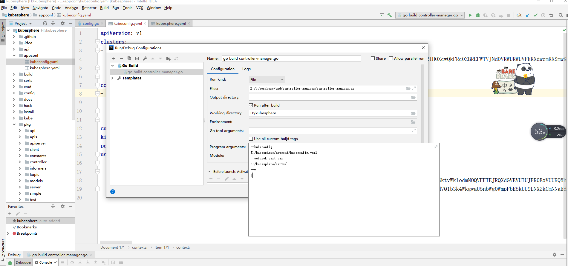
Task: Select the Debugger tab
Action: (x=24, y=262)
